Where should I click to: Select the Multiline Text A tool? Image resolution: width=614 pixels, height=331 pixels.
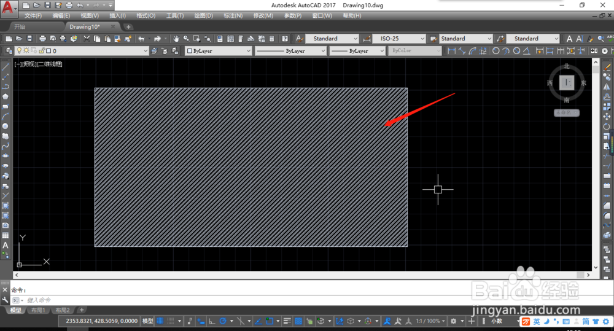(6, 245)
